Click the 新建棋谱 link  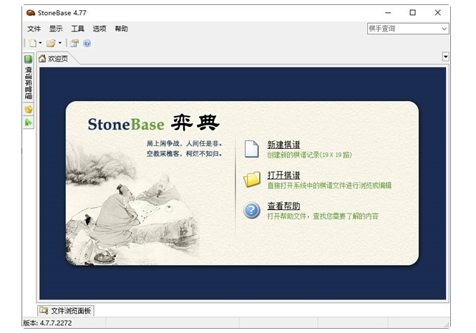coord(283,145)
